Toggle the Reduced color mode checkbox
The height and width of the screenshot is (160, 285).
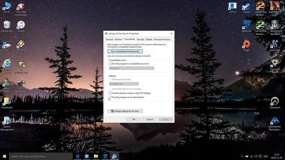point(110,80)
